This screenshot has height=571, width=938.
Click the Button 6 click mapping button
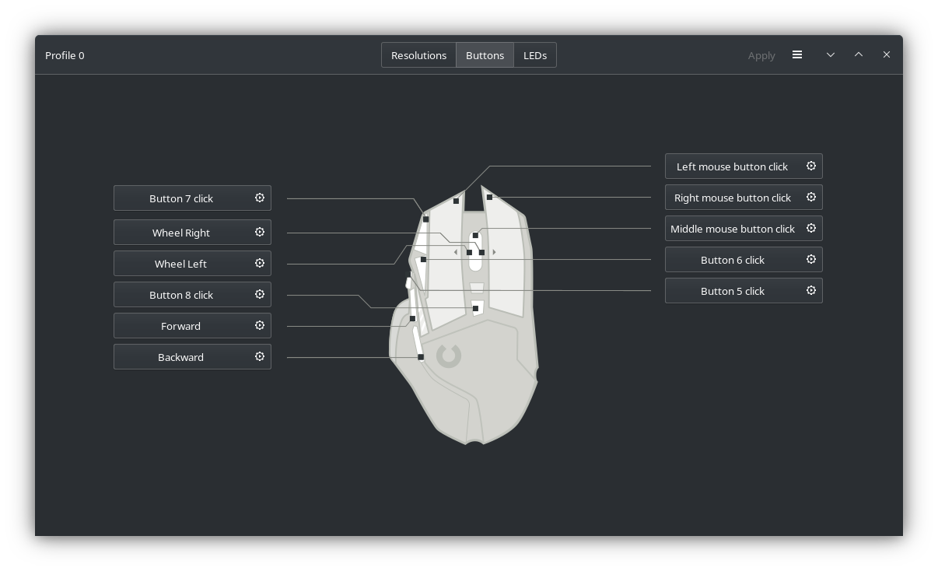point(744,260)
